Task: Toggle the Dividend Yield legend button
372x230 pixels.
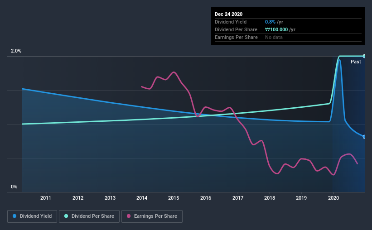Action: [x=32, y=216]
